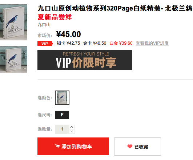The height and width of the screenshot is (160, 193).
Task: Click the shopping cart icon
Action: 57,146
